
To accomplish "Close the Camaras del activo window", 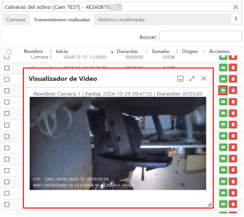I will (x=236, y=7).
